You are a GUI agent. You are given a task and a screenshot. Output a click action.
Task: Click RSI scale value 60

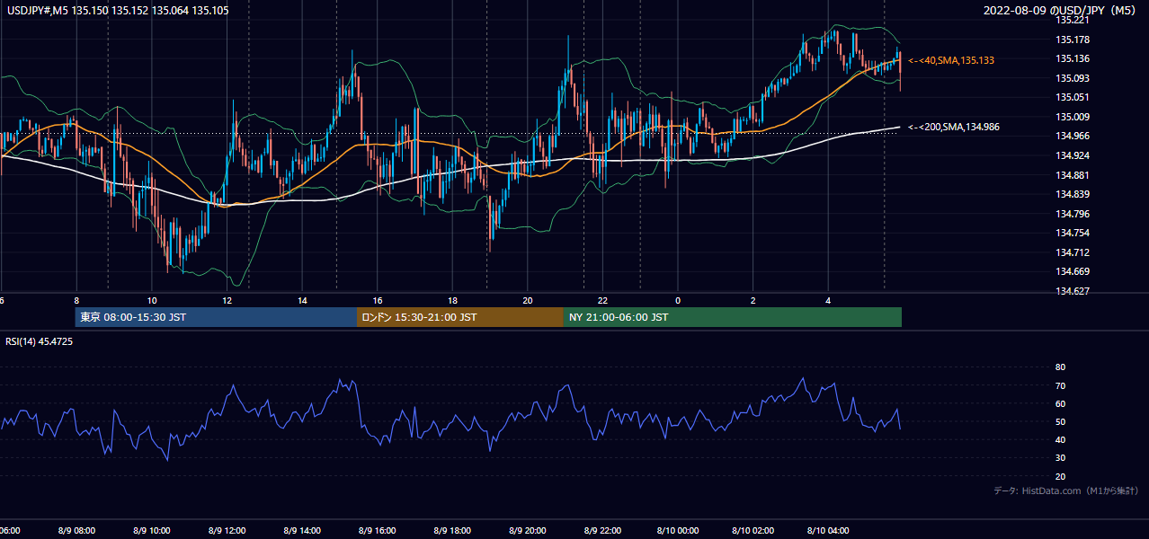coord(1060,404)
